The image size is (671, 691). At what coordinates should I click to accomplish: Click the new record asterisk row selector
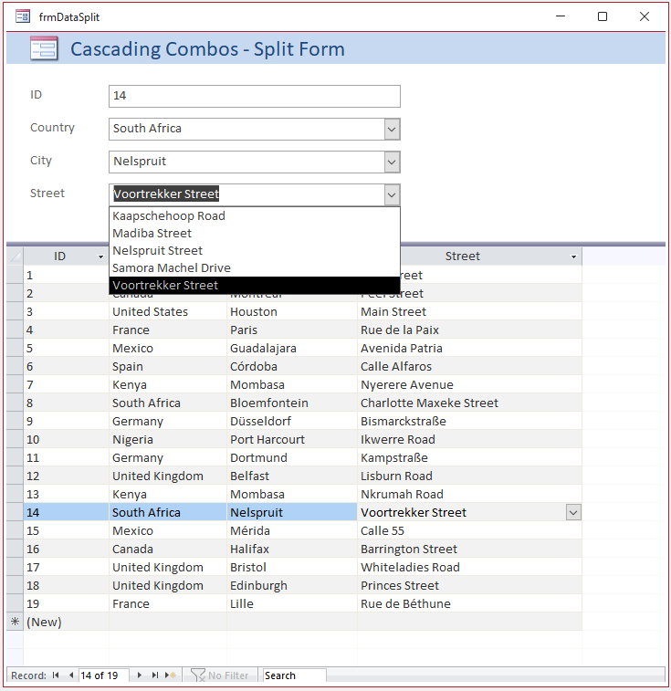tap(15, 622)
